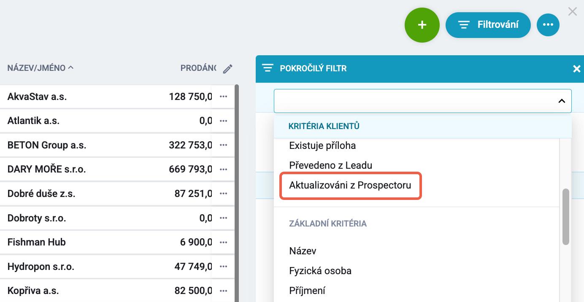Open row menu for DARY MOŘE s.r.o.
584x302 pixels.
point(224,170)
